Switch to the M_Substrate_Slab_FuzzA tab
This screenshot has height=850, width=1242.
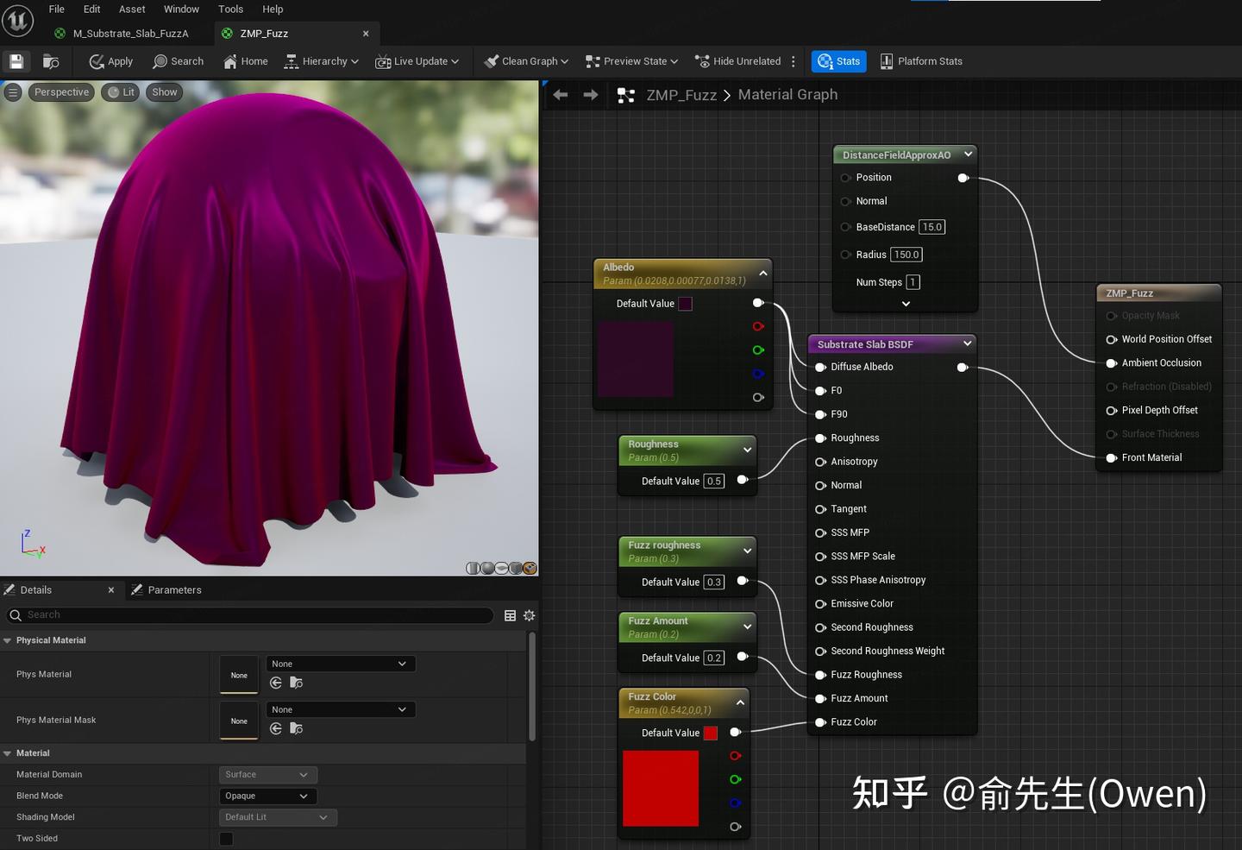[x=130, y=34]
